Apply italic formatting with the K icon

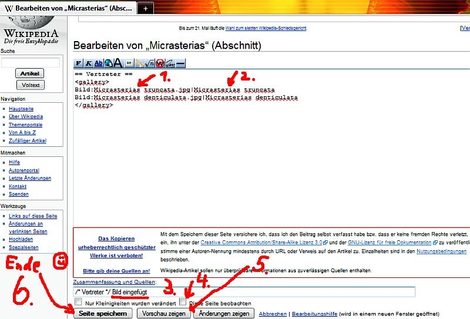[89, 63]
